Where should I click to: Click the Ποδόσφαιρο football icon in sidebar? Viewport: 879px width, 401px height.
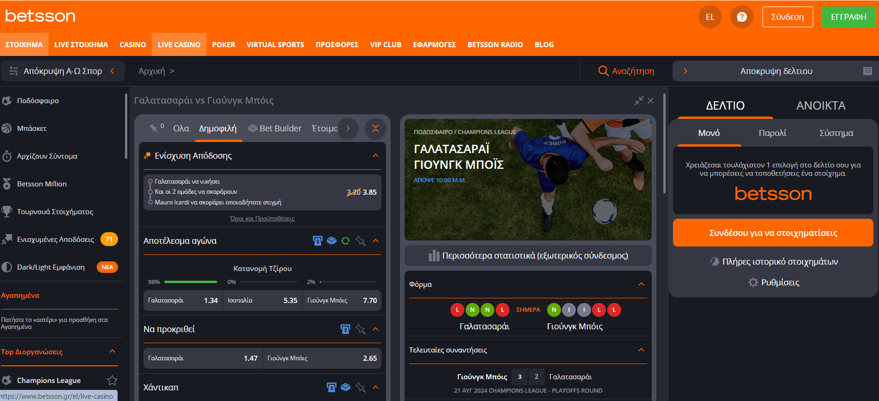point(7,100)
